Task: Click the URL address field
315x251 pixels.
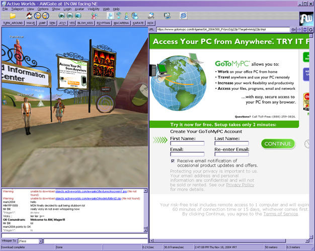Action: pyautogui.click(x=222, y=30)
